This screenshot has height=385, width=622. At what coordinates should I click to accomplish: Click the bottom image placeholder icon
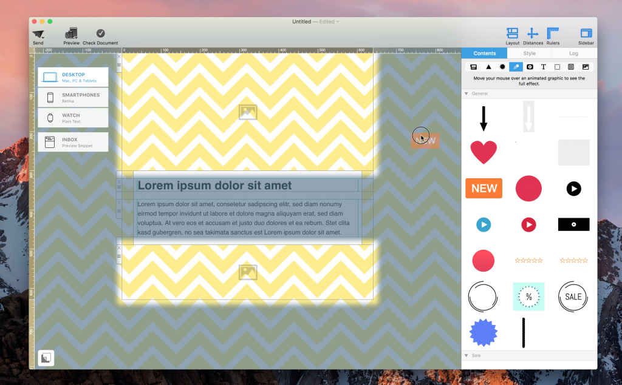click(x=248, y=272)
